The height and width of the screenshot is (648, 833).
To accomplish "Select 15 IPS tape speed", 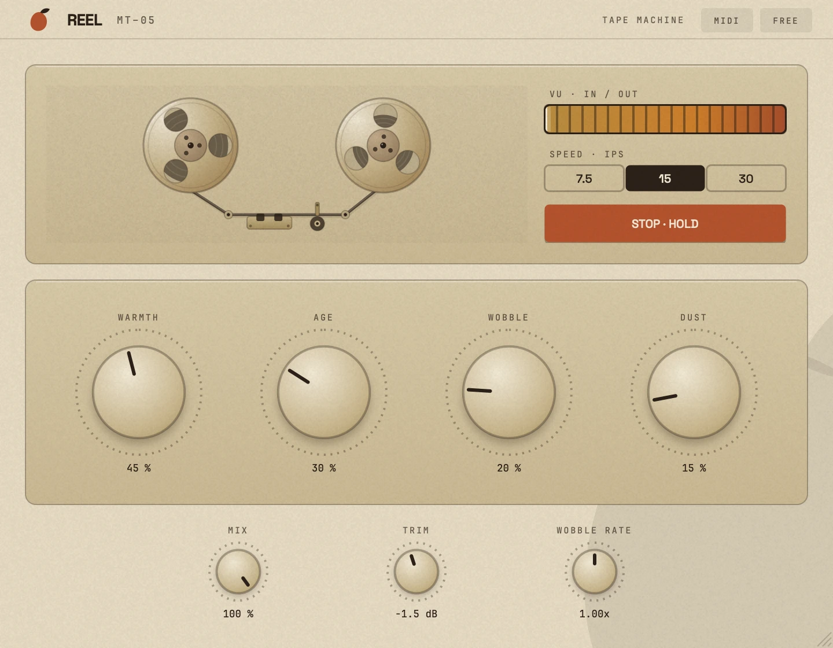I will 665,178.
